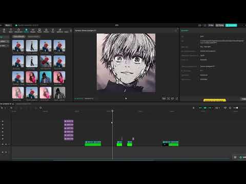Click the selection tool icon in timeline toolbar

(x=2, y=108)
